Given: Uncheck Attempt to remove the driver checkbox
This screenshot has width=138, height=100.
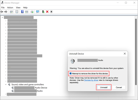Looking at the screenshot, I should 71,73.
